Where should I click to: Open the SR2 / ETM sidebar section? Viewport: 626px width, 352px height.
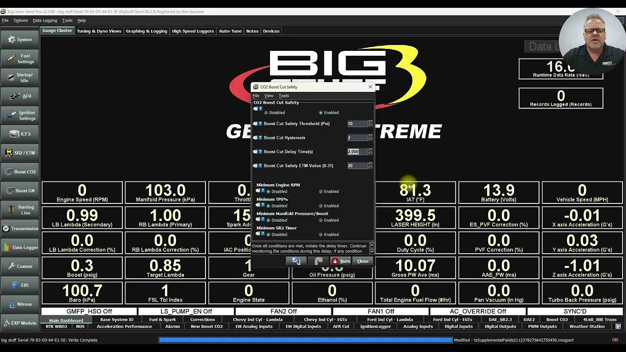tap(20, 153)
